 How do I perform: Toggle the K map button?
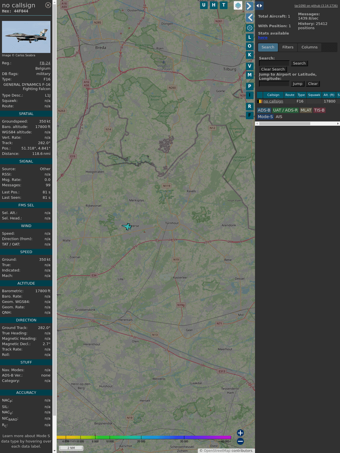pos(250,55)
